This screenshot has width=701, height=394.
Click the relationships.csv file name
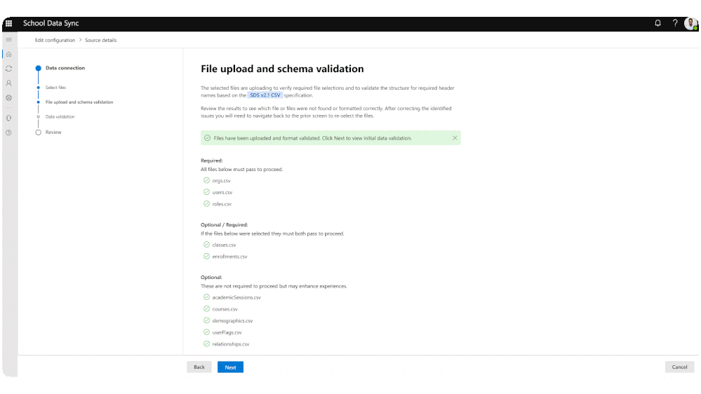pos(231,344)
